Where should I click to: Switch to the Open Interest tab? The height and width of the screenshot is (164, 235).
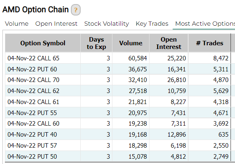56,24
